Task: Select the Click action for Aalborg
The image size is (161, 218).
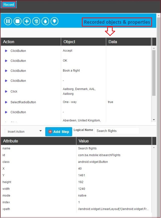Action: coord(14,92)
